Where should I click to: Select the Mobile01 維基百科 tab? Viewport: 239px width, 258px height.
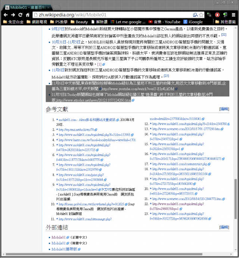click(27, 7)
